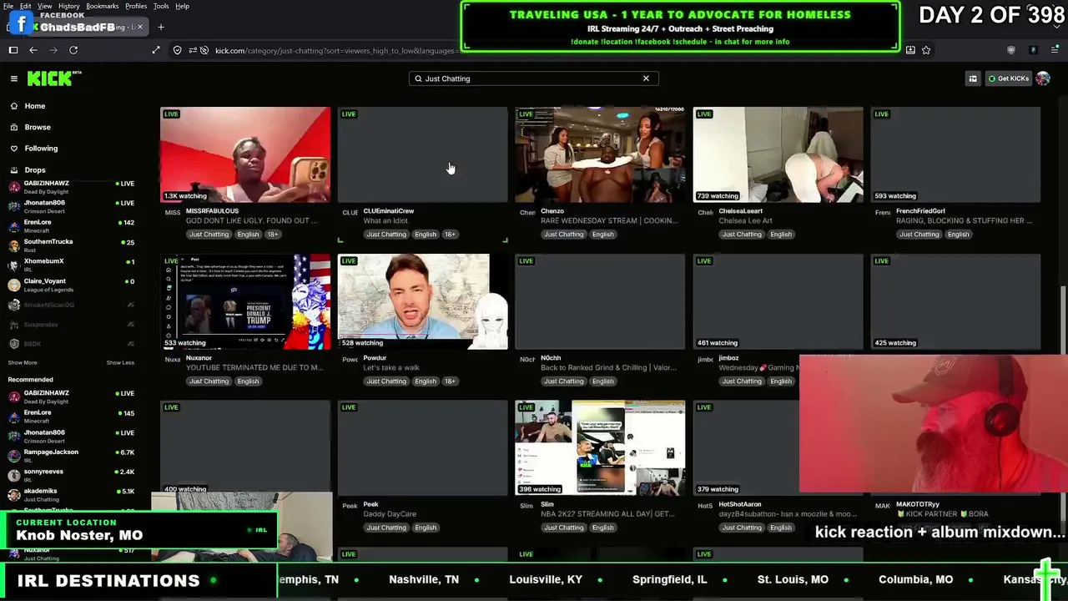The height and width of the screenshot is (601, 1068).
Task: Open Chanzo cooking stream thumbnail
Action: (x=600, y=154)
